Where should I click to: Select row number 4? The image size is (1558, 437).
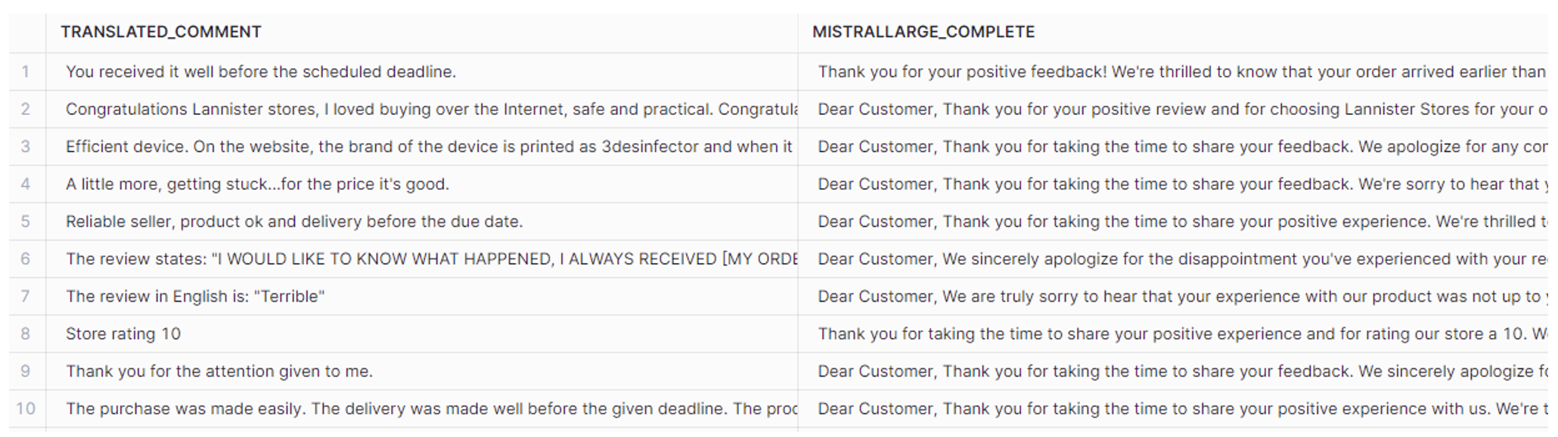(x=26, y=184)
